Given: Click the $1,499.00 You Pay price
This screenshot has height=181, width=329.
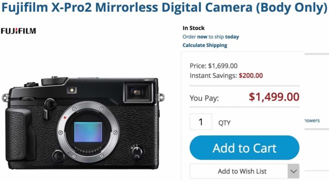Looking at the screenshot, I should coord(274,97).
